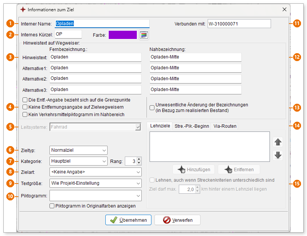
Task: Click Entfernen to remove a Lehnziel
Action: [239, 169]
